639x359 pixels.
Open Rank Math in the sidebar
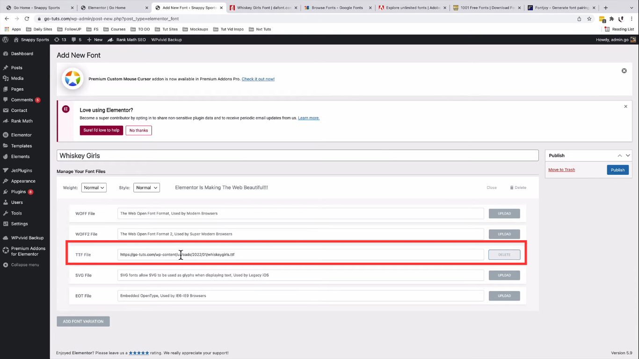point(22,121)
